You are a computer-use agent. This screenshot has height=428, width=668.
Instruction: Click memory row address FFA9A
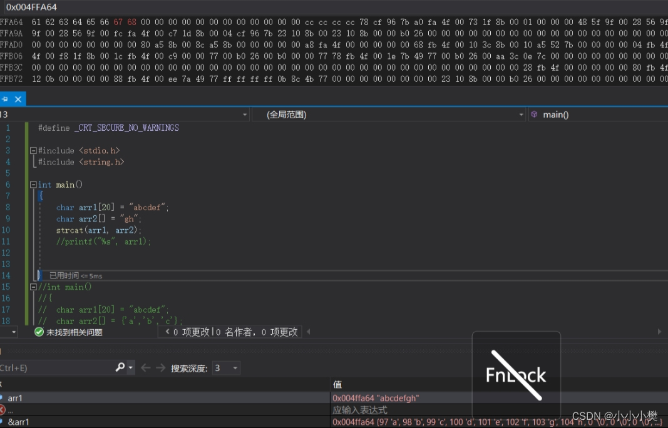(11, 33)
